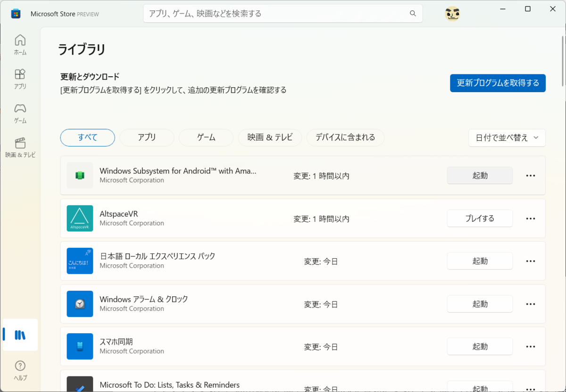Click 起動 for Windows アラーム & クロック
This screenshot has width=566, height=392.
click(x=480, y=304)
